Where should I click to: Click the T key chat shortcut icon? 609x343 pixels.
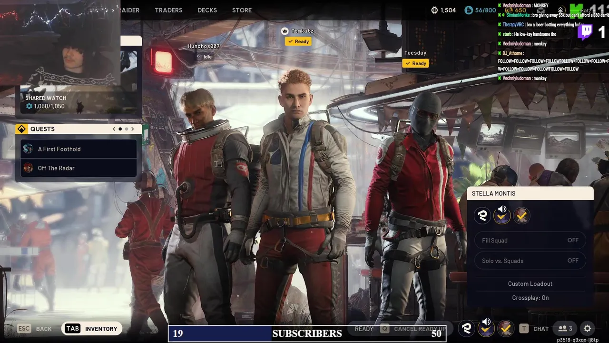click(x=524, y=329)
